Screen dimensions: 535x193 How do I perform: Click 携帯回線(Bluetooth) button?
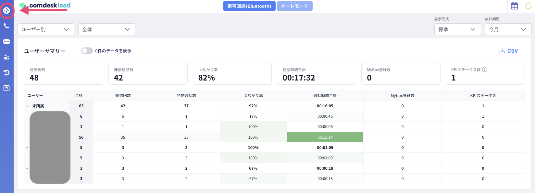point(249,6)
